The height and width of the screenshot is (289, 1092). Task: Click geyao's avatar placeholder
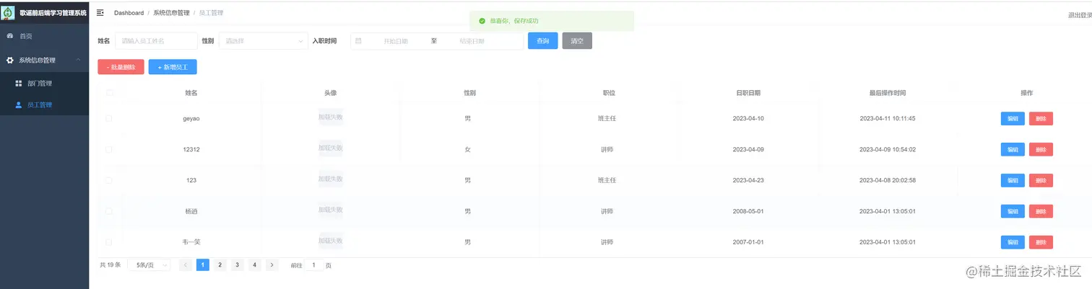[x=331, y=117]
